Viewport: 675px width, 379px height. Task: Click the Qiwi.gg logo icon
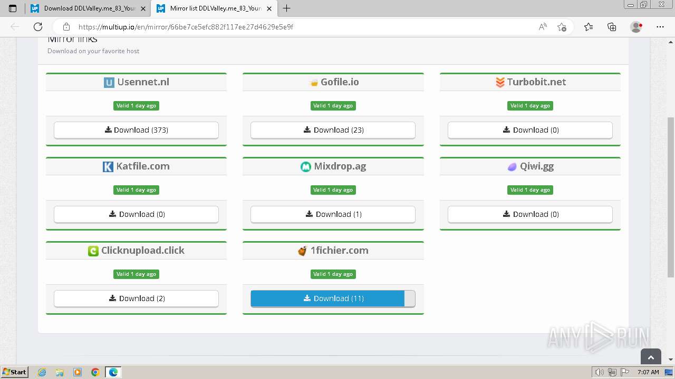[512, 167]
